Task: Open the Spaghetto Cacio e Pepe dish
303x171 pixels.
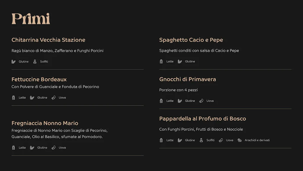Action: (191, 40)
